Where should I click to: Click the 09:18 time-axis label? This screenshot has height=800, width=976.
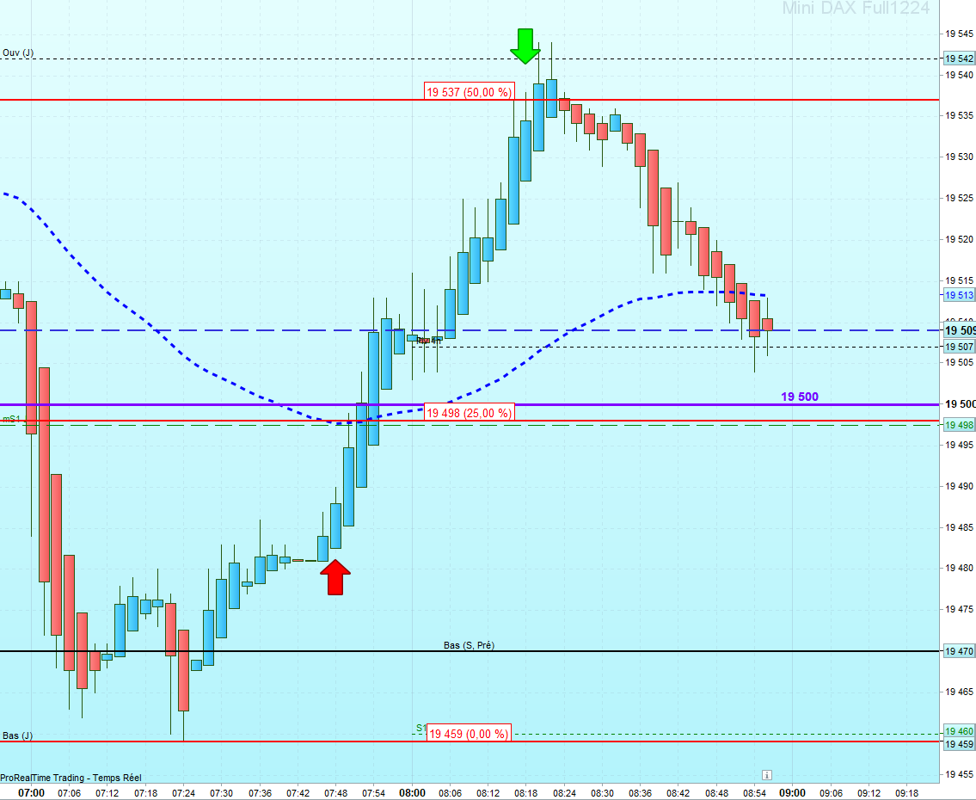(907, 793)
